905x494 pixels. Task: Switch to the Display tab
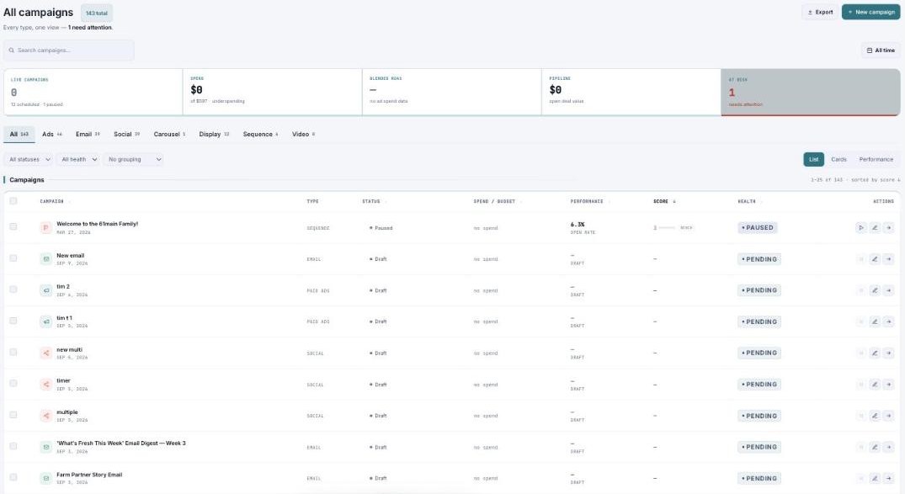point(214,134)
